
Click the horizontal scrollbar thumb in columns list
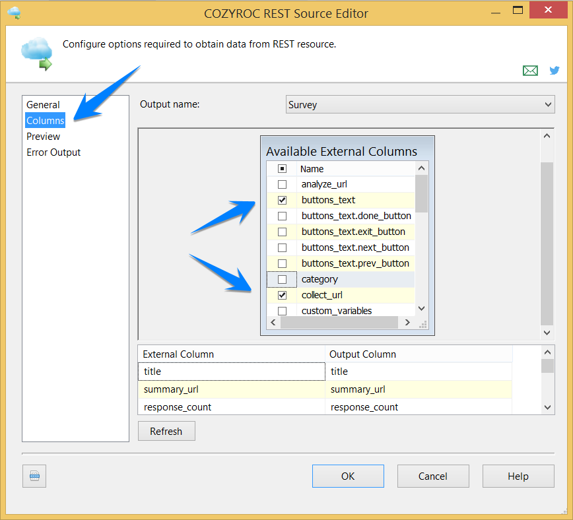[x=339, y=322]
